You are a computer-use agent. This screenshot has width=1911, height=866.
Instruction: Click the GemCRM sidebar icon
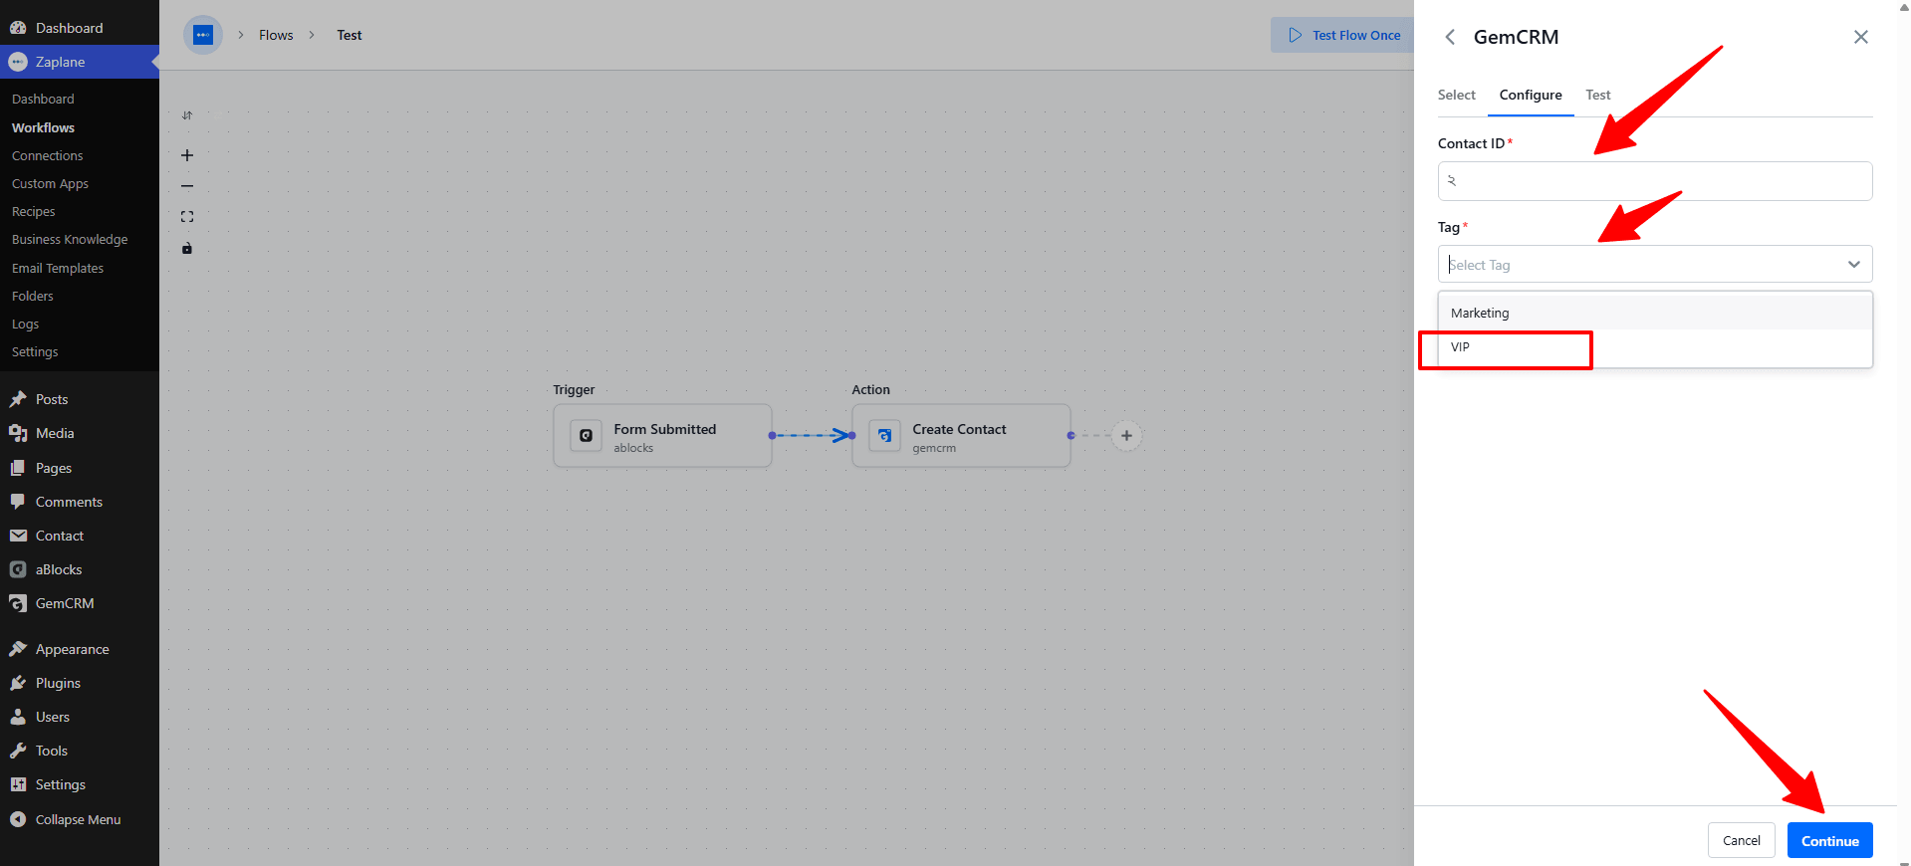click(x=18, y=603)
